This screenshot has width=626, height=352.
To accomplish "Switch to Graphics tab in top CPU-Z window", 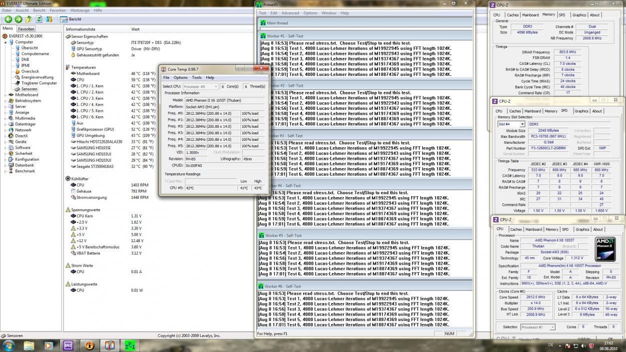I will [x=579, y=15].
